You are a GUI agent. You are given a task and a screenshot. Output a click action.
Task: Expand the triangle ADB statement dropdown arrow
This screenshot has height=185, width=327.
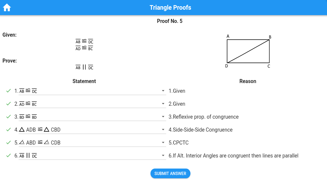[163, 130]
